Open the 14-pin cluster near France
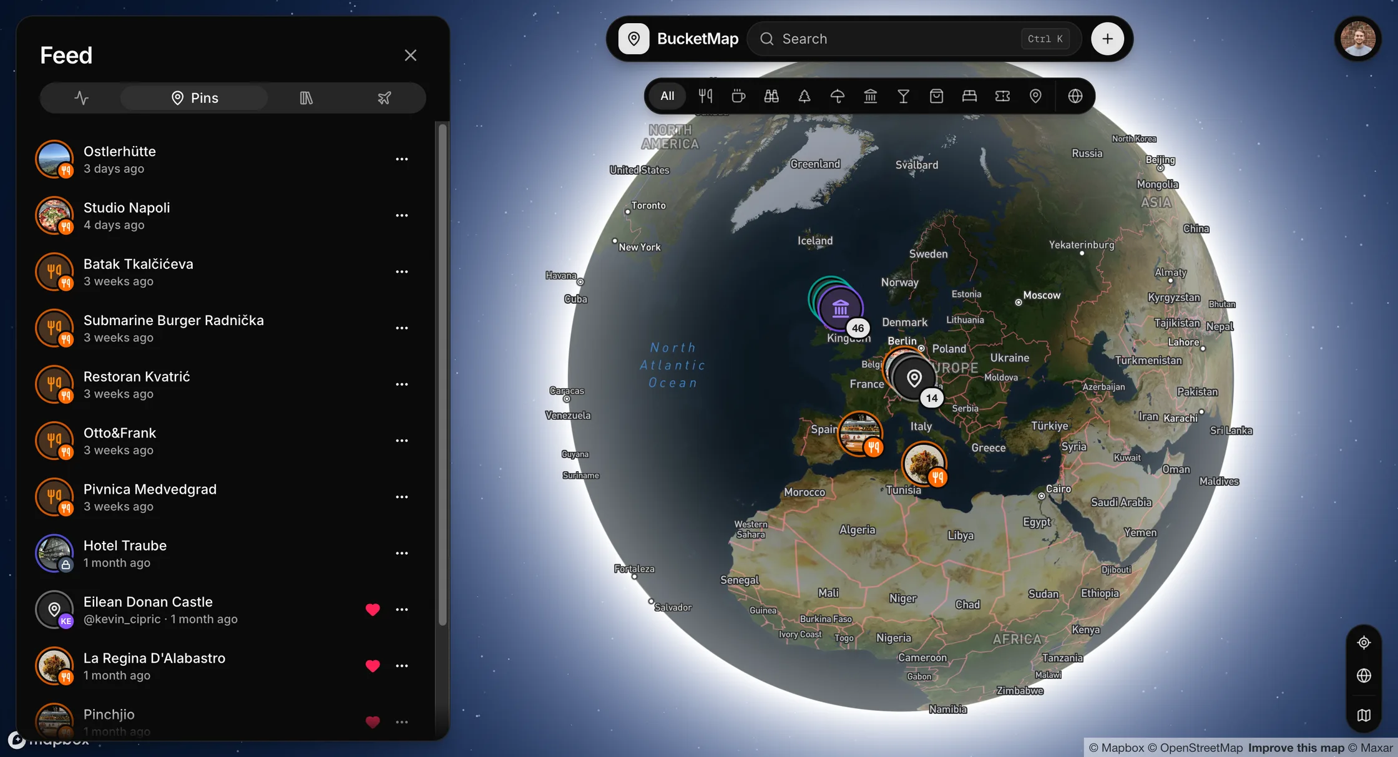 (x=914, y=378)
